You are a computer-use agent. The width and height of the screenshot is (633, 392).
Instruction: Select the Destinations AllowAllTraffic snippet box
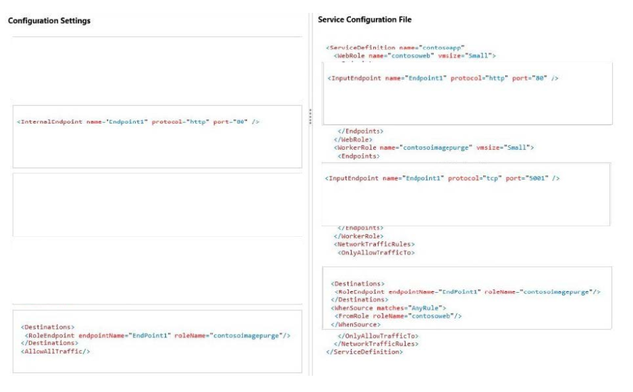tap(157, 341)
